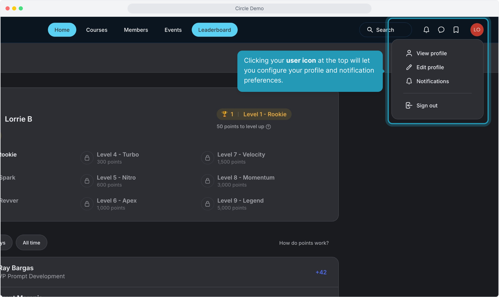
Task: Choose Edit profile in the dropdown
Action: coord(430,67)
